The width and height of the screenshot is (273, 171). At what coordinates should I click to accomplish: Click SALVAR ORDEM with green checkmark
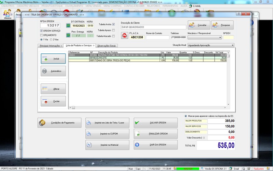156,123
